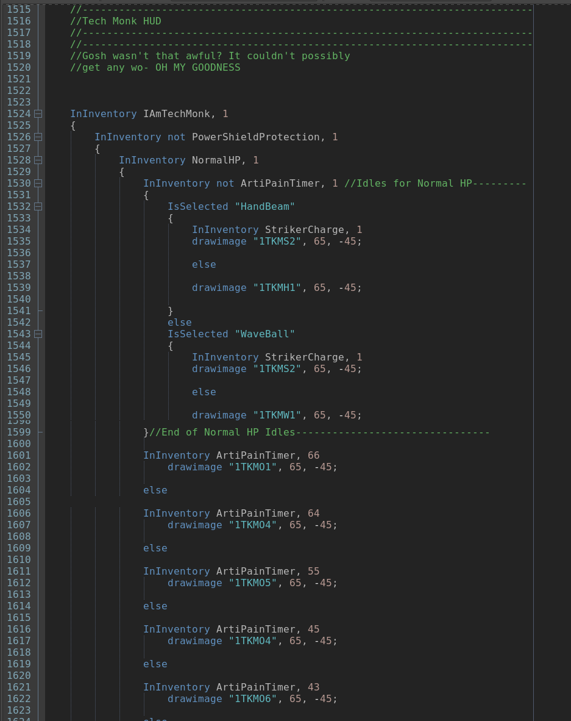Viewport: 571px width, 721px height.
Task: Click the "1TKMO5" string
Action: click(x=253, y=583)
